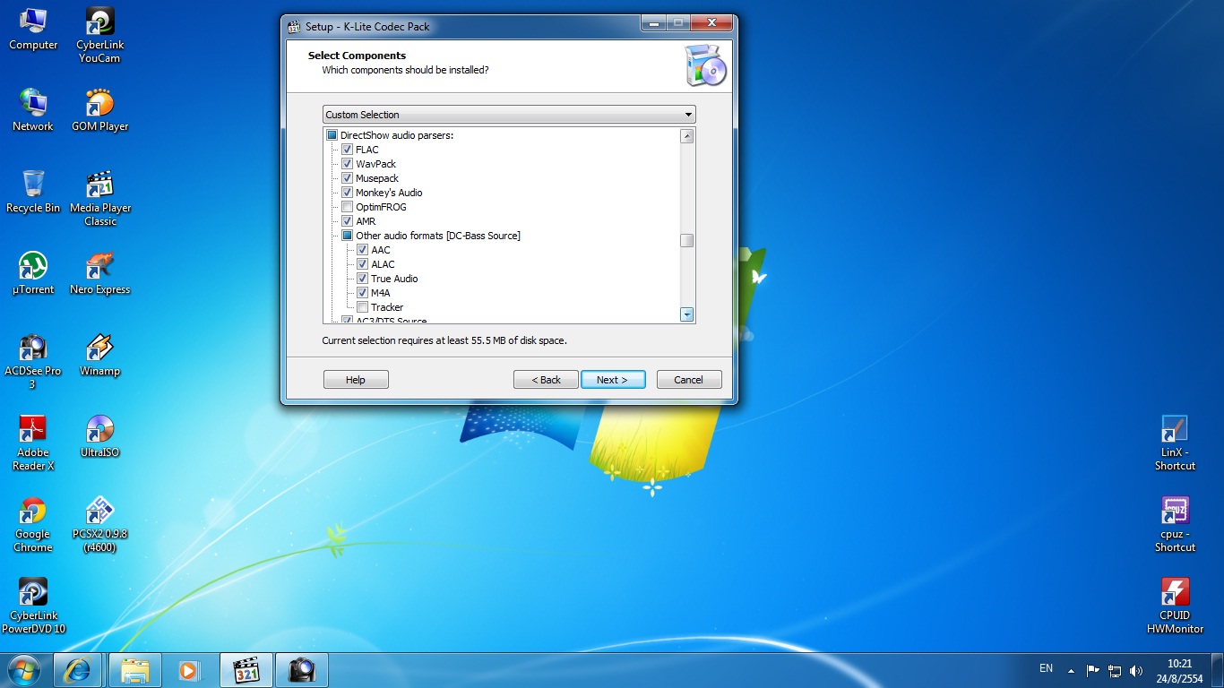Open the Computer desktop icon

pyautogui.click(x=33, y=29)
